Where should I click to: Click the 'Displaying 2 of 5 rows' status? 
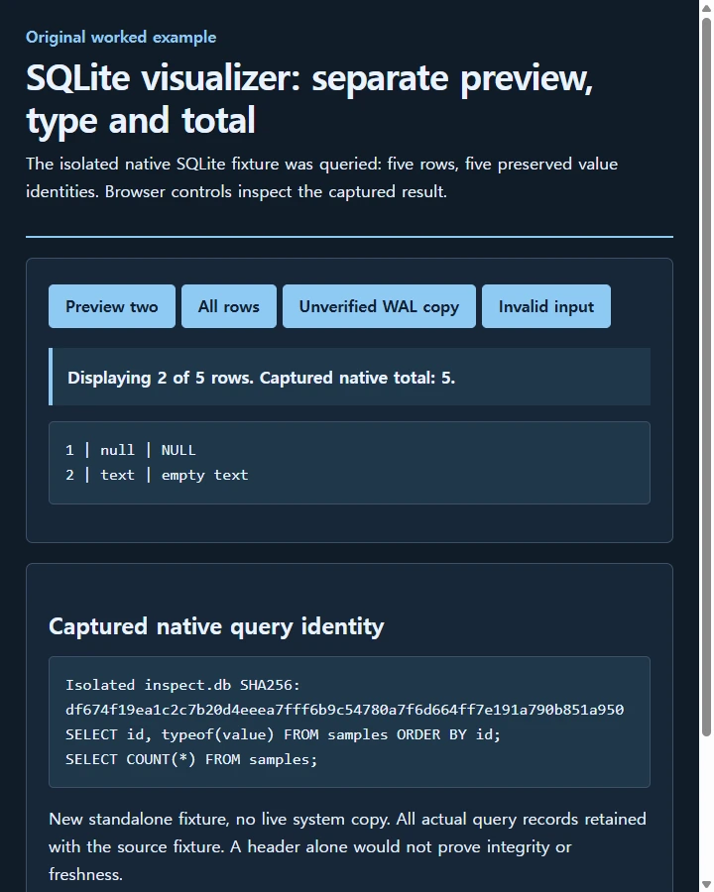pyautogui.click(x=350, y=378)
